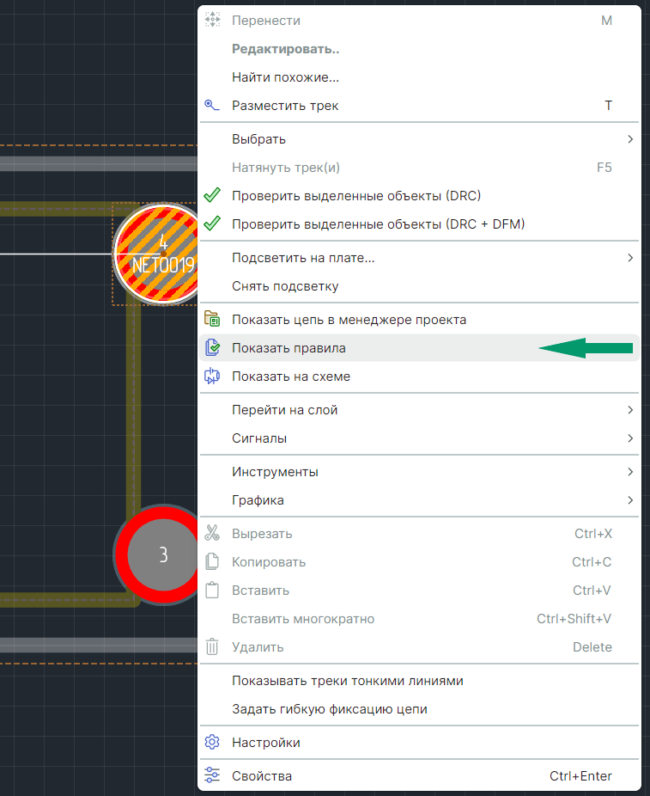Click the gear icon beside Настройки

coord(212,742)
